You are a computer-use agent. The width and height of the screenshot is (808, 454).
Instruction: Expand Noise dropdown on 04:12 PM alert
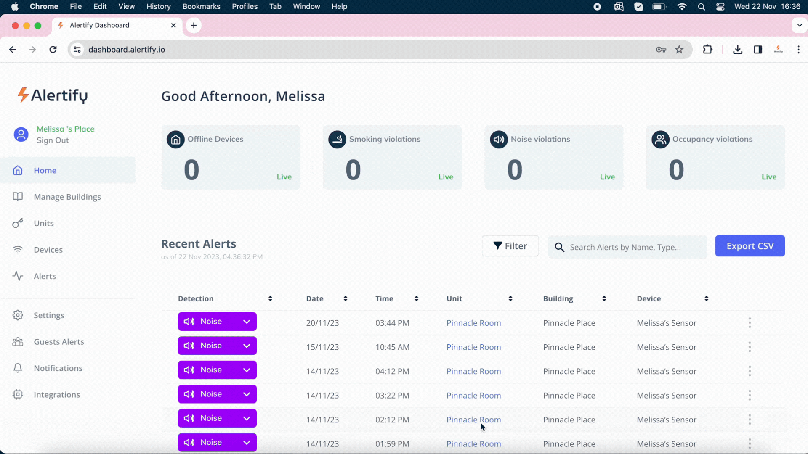click(x=247, y=370)
